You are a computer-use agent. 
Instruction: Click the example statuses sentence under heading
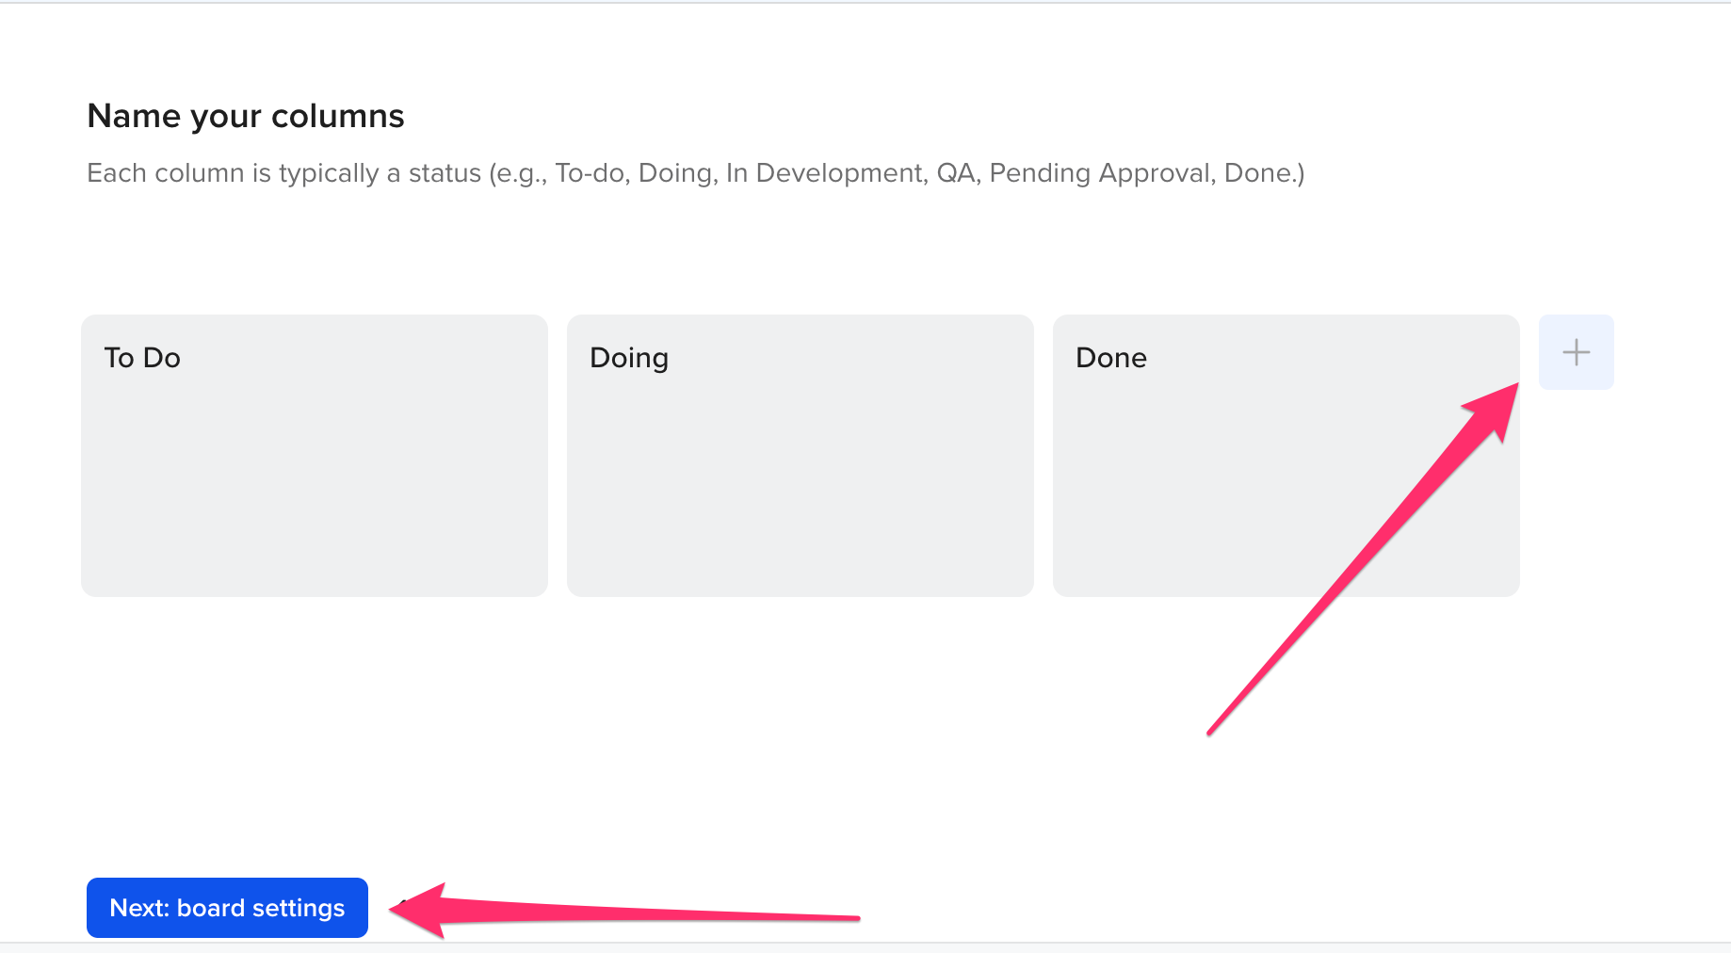(x=696, y=173)
